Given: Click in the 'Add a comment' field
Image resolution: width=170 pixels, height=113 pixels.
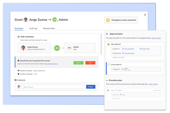Looking at the screenshot, I should [x=53, y=87].
